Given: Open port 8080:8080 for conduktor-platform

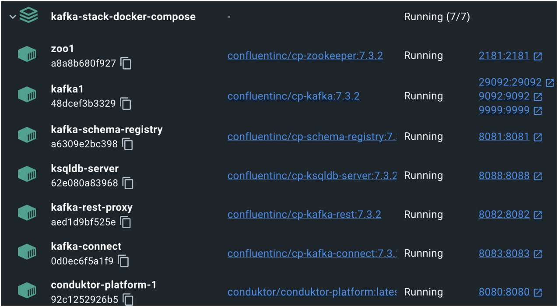Looking at the screenshot, I should pos(504,292).
